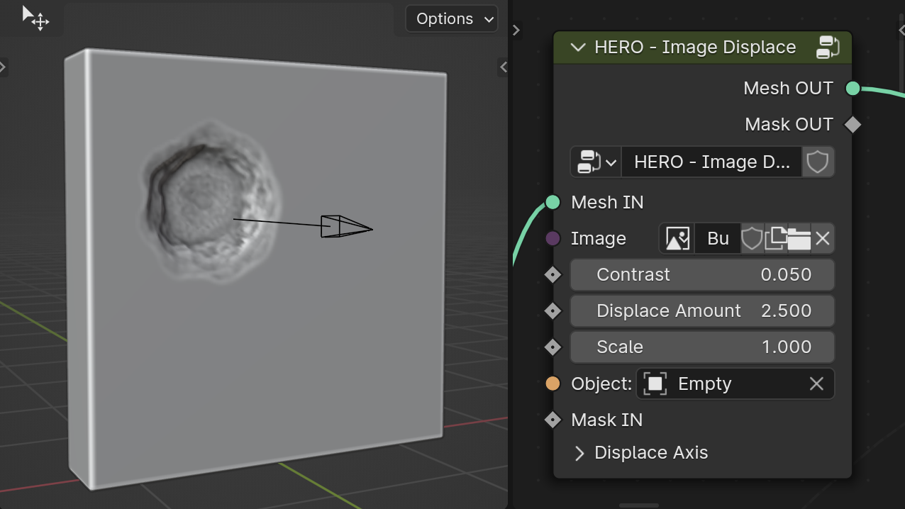The width and height of the screenshot is (905, 509).
Task: Click the Mask IN diamond socket
Action: coord(553,420)
